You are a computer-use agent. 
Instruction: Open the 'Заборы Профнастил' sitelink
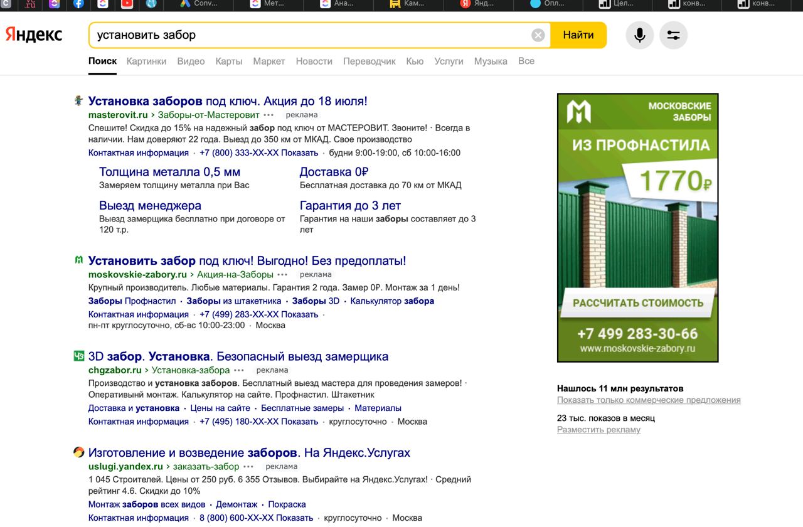point(132,301)
